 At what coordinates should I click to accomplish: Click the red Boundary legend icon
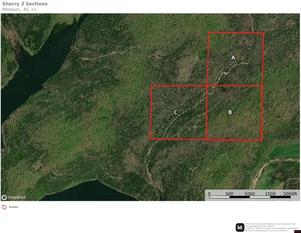(x=4, y=207)
